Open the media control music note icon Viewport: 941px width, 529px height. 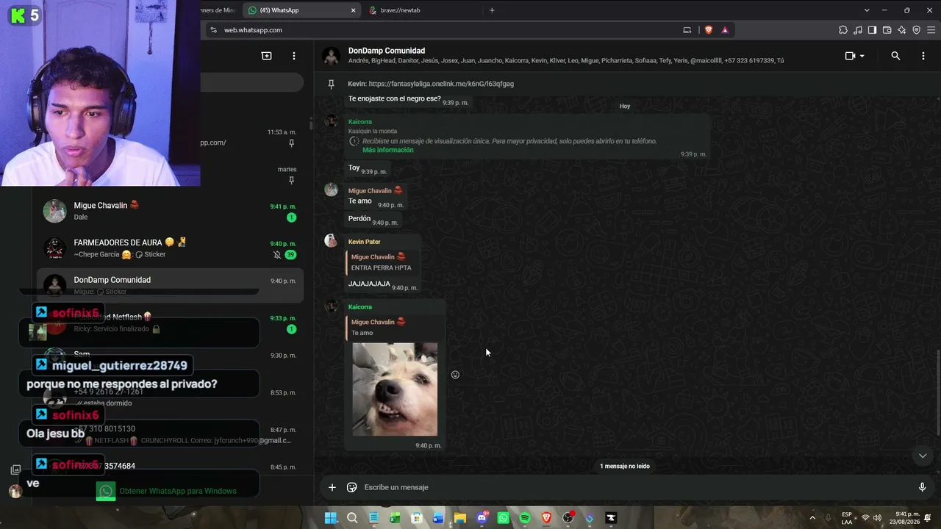[x=858, y=30]
